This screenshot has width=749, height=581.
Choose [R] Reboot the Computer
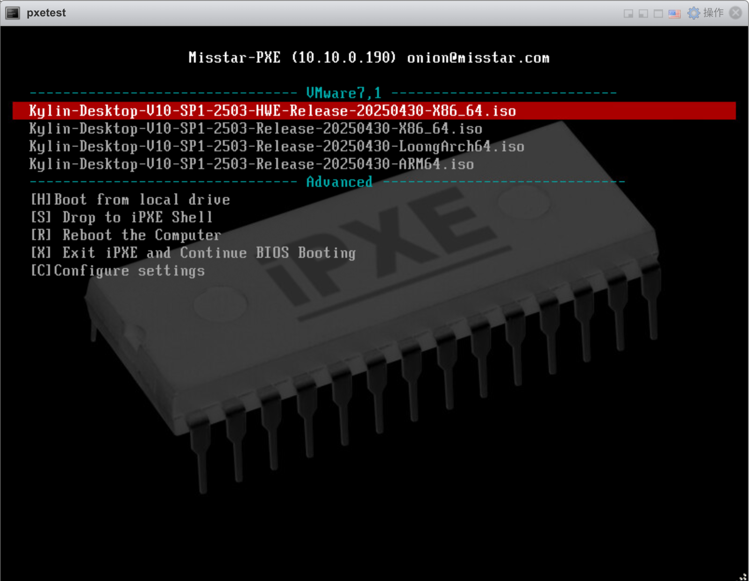126,235
